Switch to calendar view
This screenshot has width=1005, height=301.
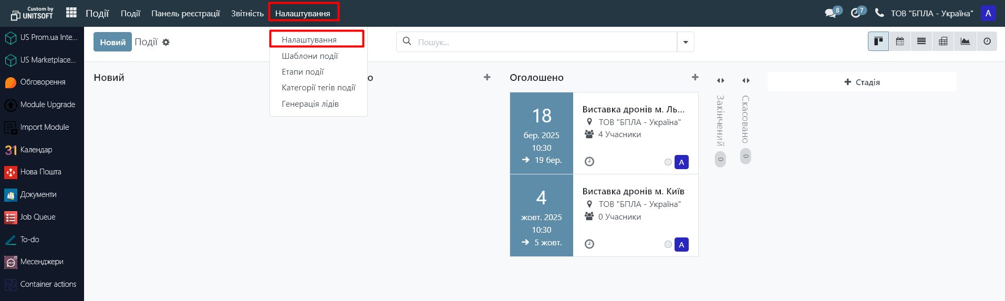click(x=900, y=41)
